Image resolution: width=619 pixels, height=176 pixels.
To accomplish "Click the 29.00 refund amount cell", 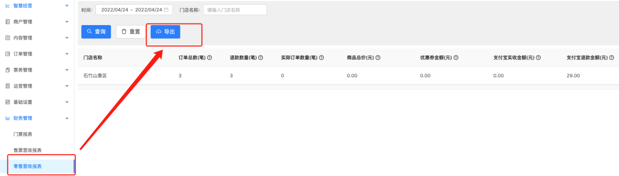I will (x=573, y=76).
